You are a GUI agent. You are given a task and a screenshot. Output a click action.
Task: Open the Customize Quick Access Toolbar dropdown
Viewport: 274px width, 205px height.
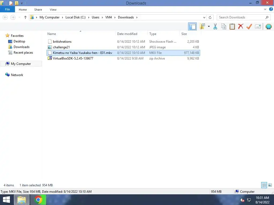22,3
